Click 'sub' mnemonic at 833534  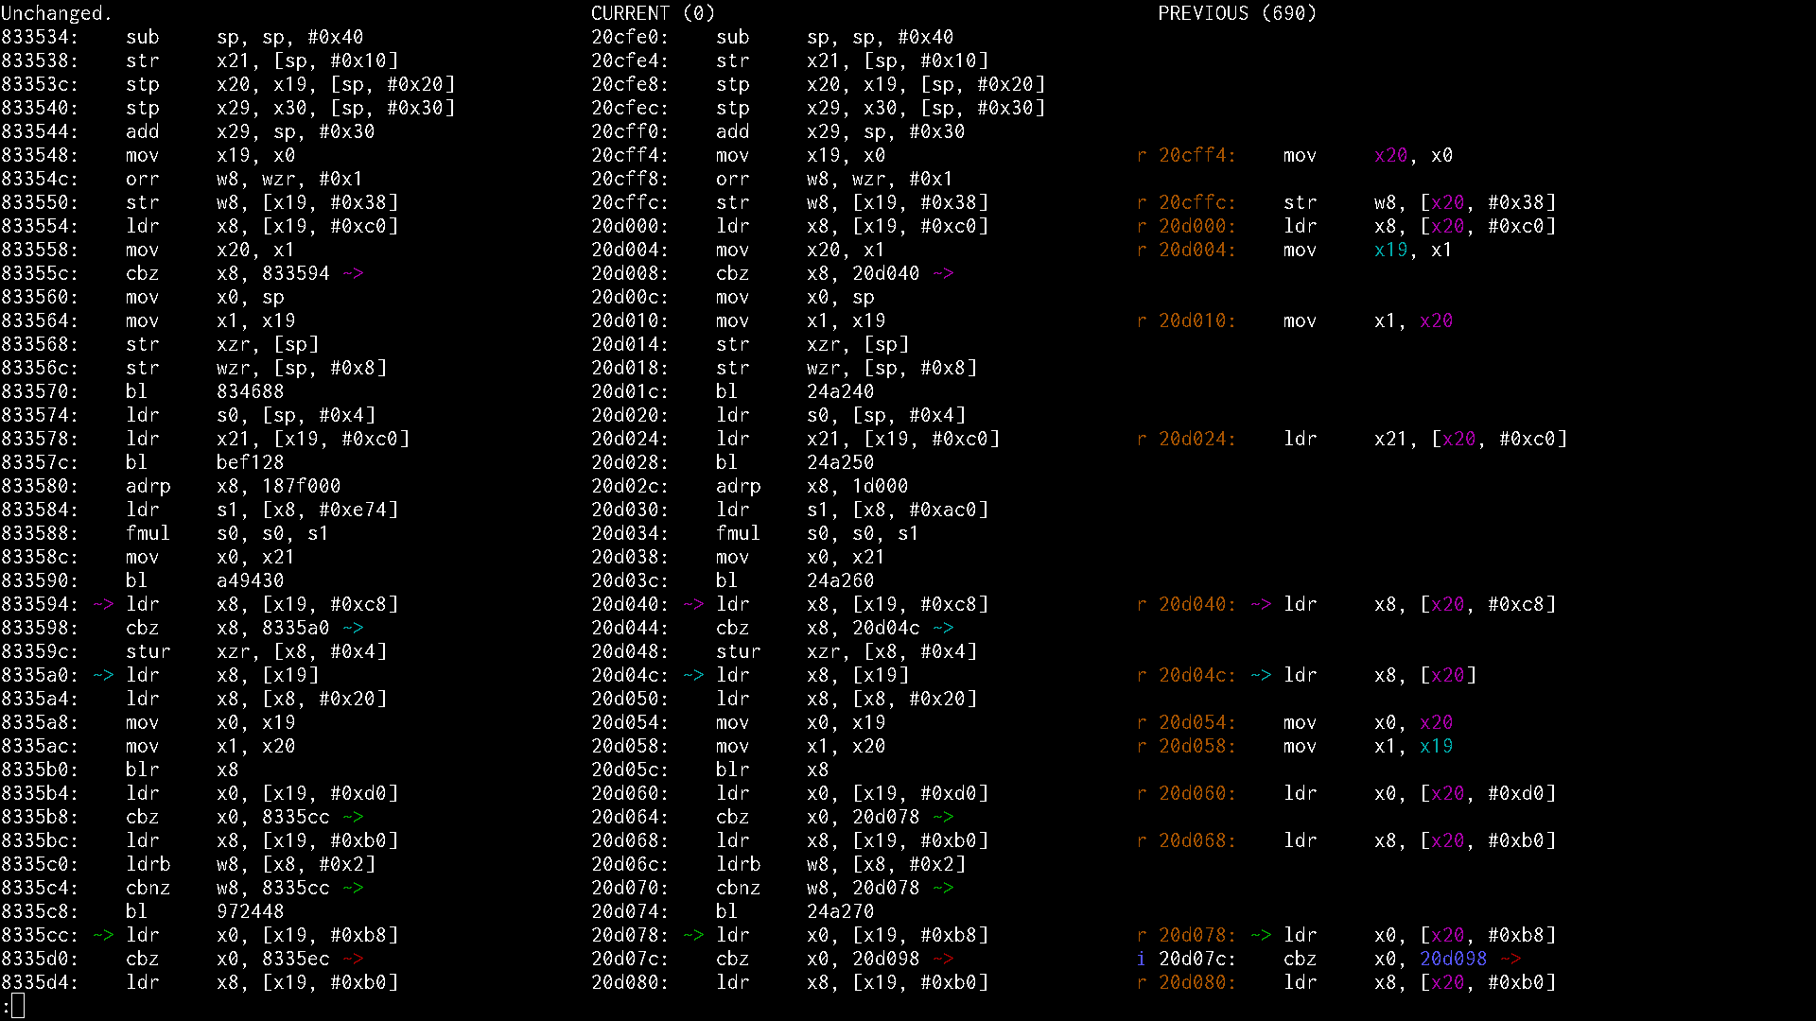143,37
